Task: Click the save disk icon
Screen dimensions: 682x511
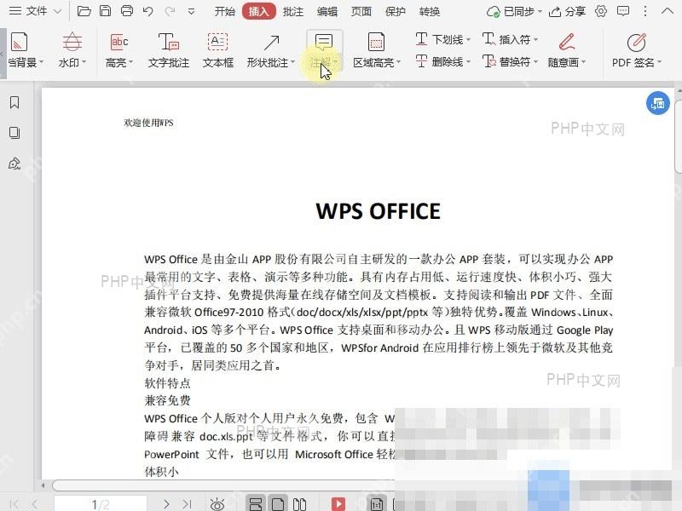Action: 105,11
